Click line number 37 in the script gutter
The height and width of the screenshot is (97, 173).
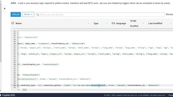15,79
